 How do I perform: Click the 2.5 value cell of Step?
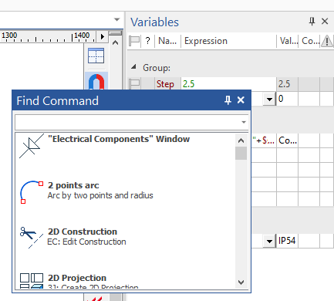pos(287,84)
